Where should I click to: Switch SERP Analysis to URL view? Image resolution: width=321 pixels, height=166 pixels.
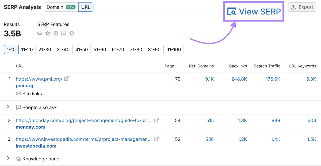point(86,7)
